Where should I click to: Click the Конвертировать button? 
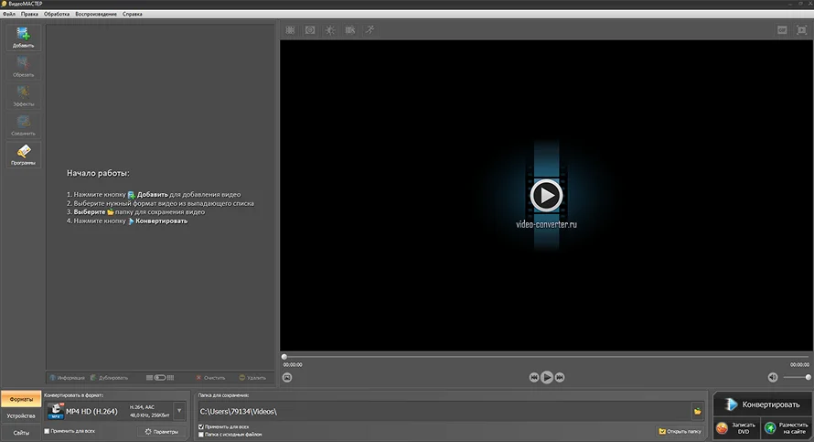pos(762,404)
